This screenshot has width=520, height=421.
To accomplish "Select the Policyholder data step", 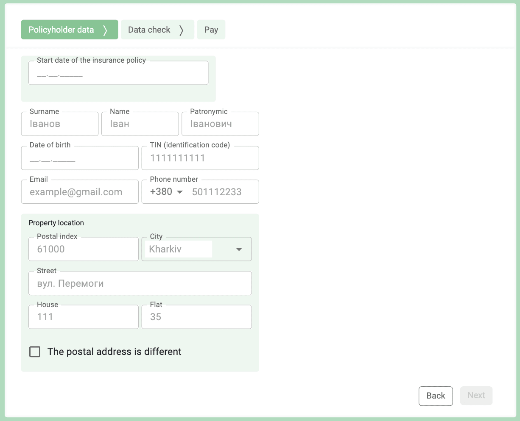I will pos(62,30).
